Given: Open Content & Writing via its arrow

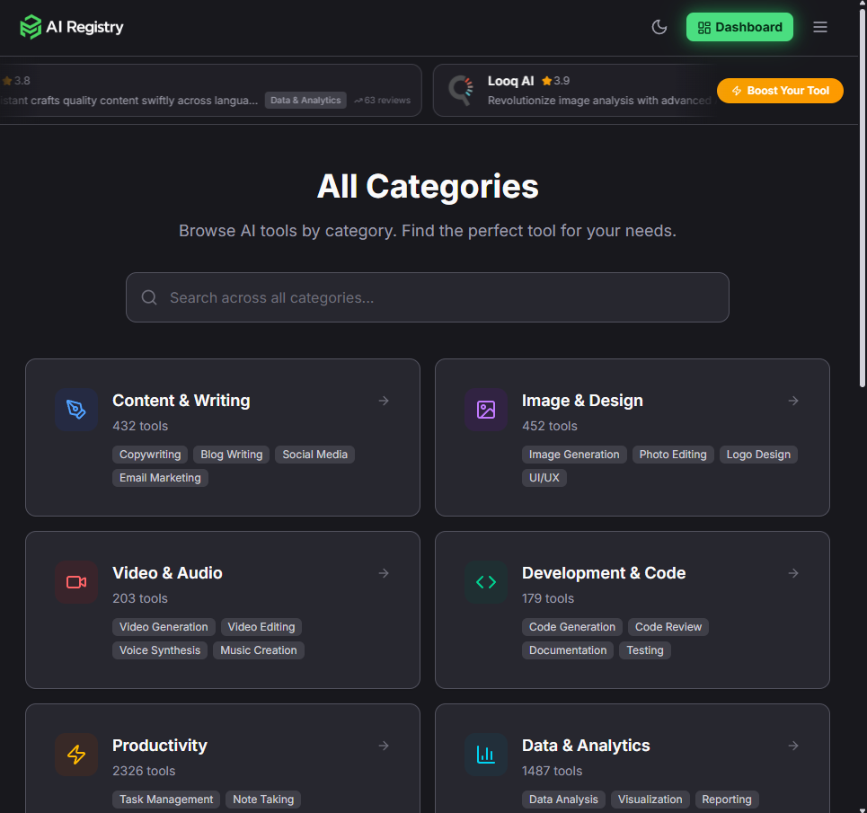Looking at the screenshot, I should click(384, 401).
